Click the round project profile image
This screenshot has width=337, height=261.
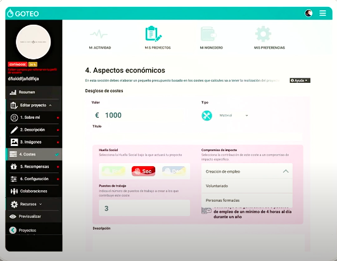[x=34, y=42]
